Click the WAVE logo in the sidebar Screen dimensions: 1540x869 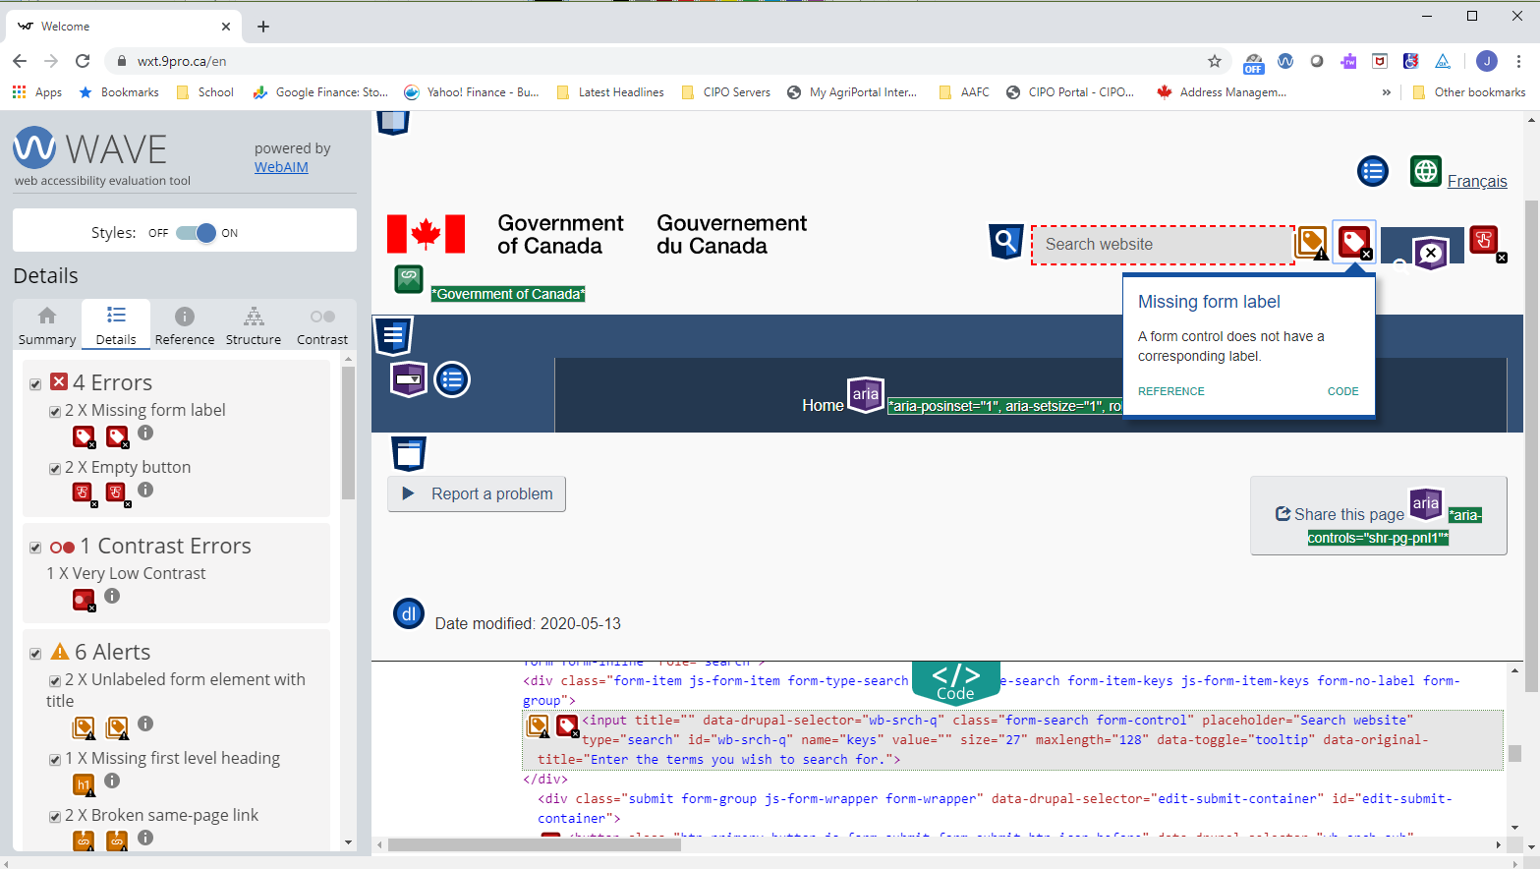pos(90,148)
